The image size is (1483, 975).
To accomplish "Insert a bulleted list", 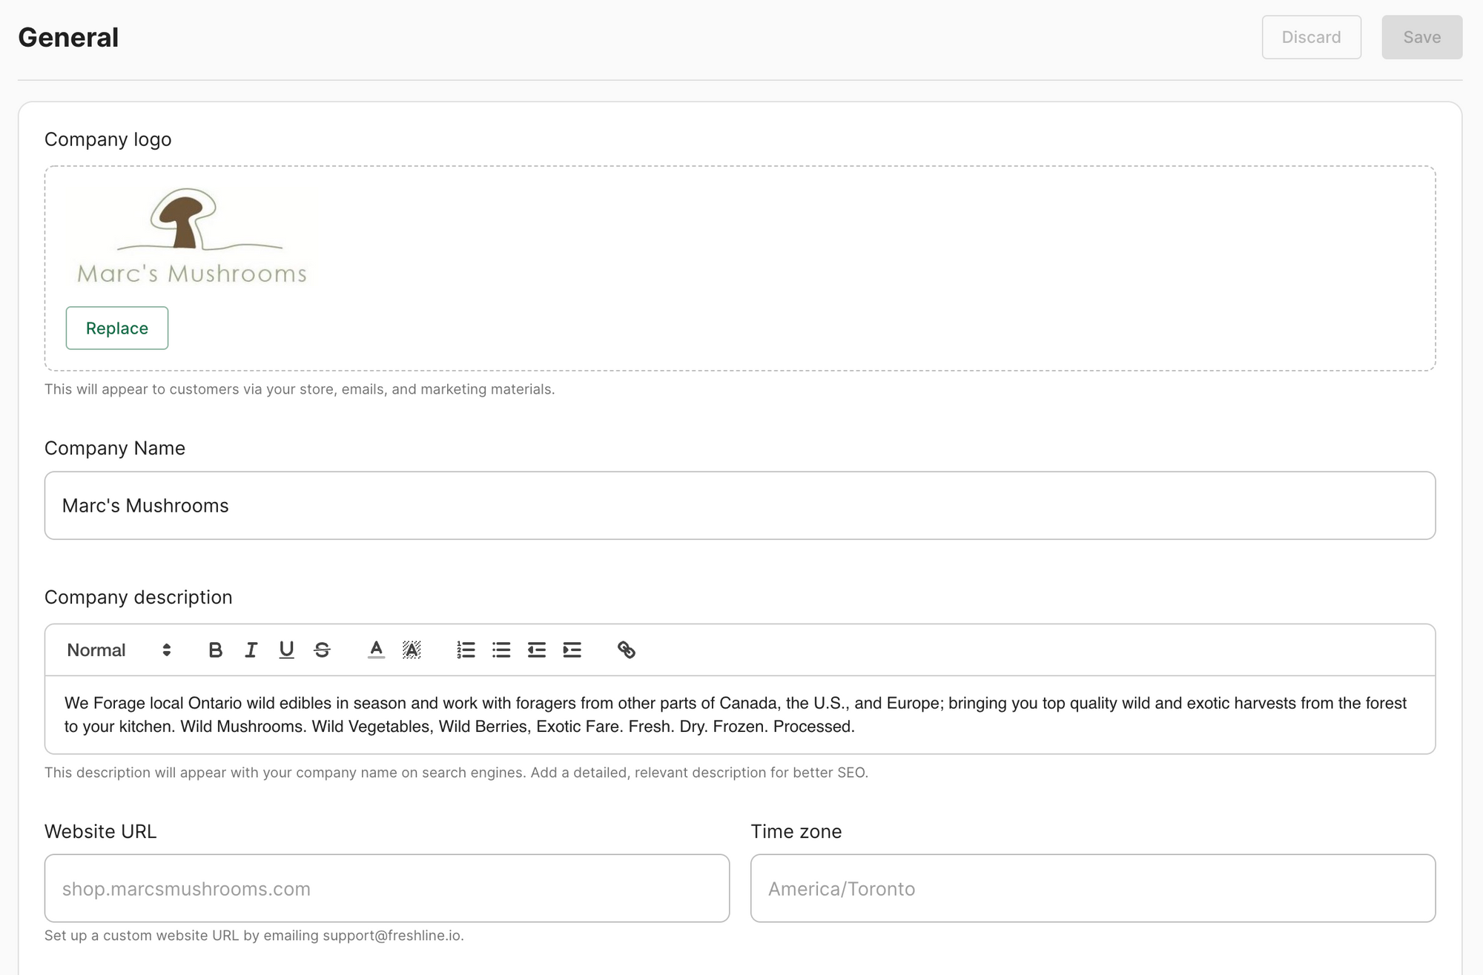I will [x=501, y=650].
